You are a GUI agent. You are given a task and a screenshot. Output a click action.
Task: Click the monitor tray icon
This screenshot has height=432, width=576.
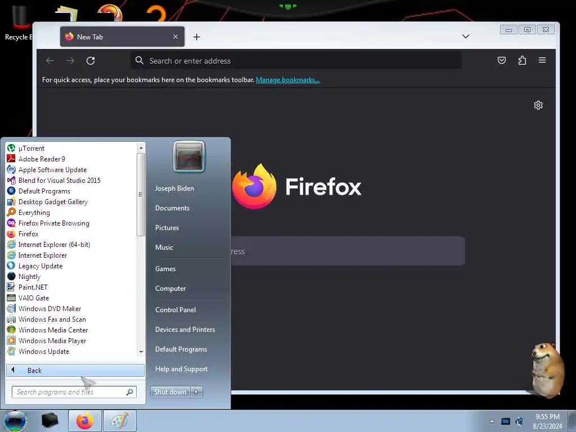click(x=506, y=421)
